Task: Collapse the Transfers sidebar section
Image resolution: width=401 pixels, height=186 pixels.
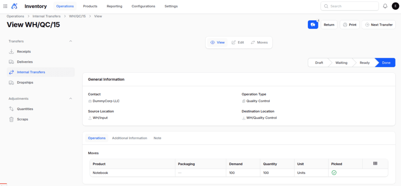Action: tap(71, 41)
